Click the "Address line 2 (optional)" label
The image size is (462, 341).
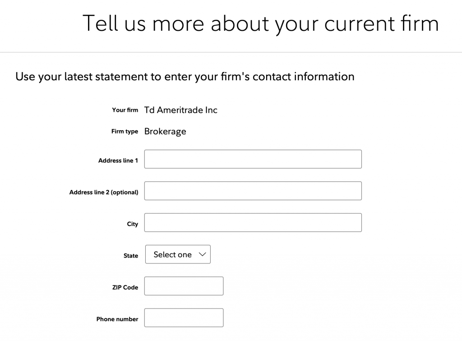(x=104, y=192)
